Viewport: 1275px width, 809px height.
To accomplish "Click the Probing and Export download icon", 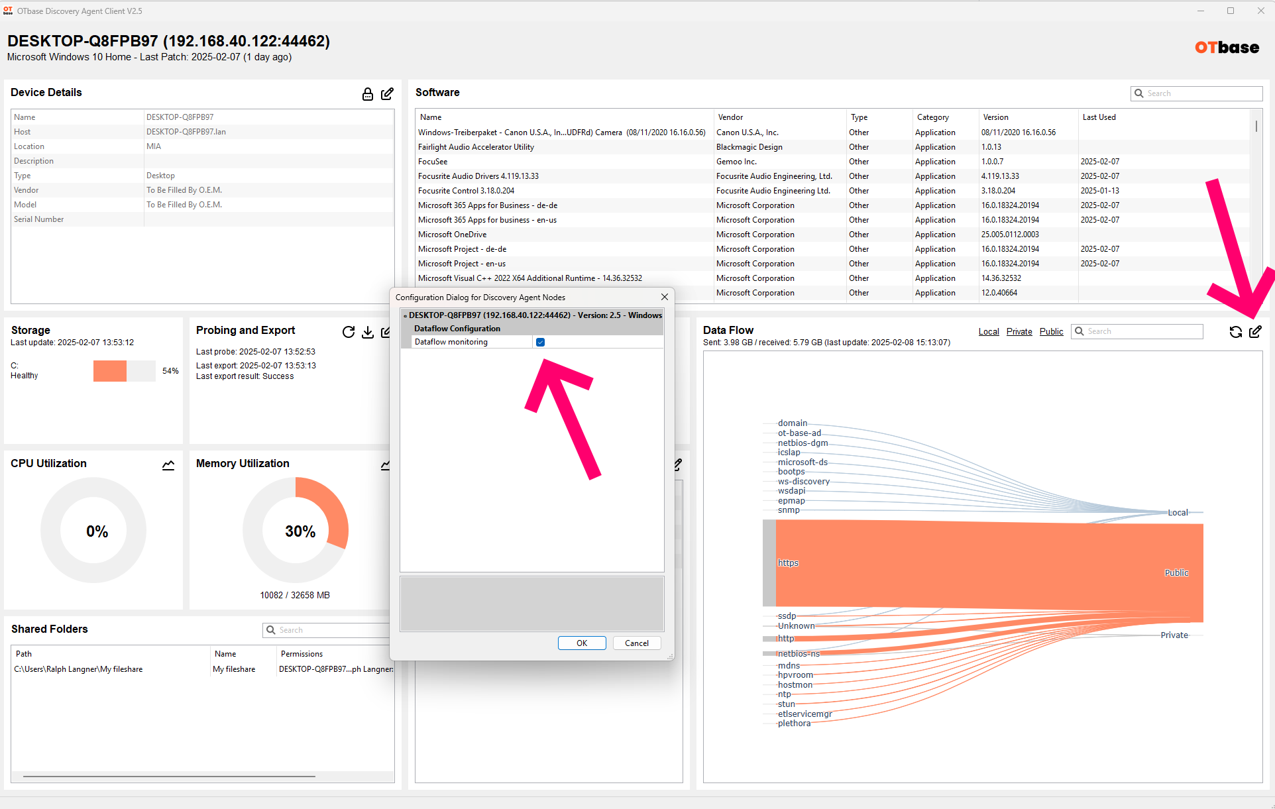I will click(368, 332).
